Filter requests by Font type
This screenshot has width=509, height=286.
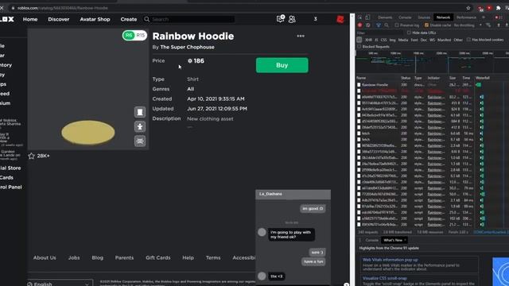(414, 40)
